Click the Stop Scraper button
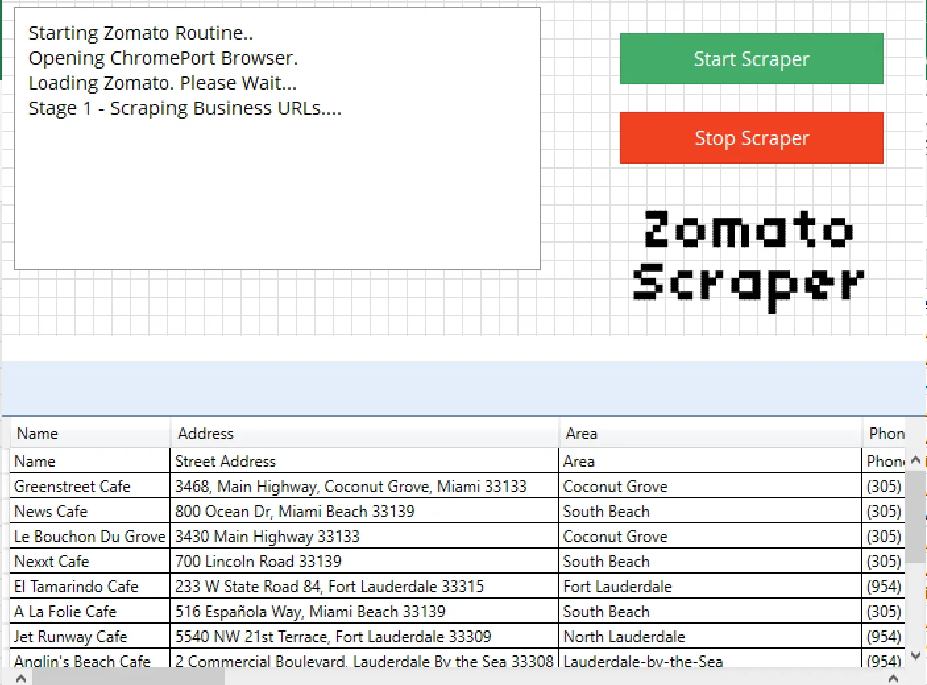This screenshot has width=927, height=685. 751,138
